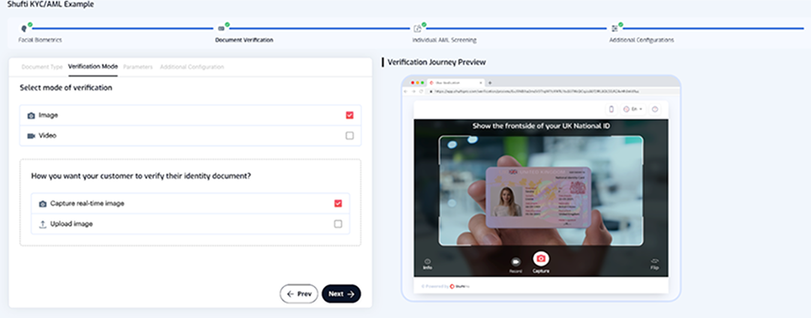Click the camera icon beside Capture real-time image
811x318 pixels.
pos(43,204)
